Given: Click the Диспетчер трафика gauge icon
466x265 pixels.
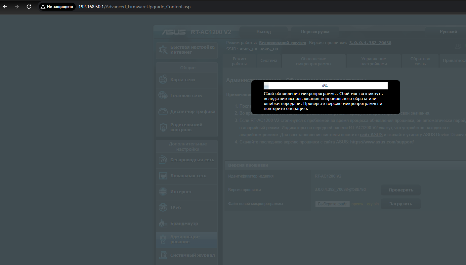Looking at the screenshot, I should pyautogui.click(x=163, y=111).
